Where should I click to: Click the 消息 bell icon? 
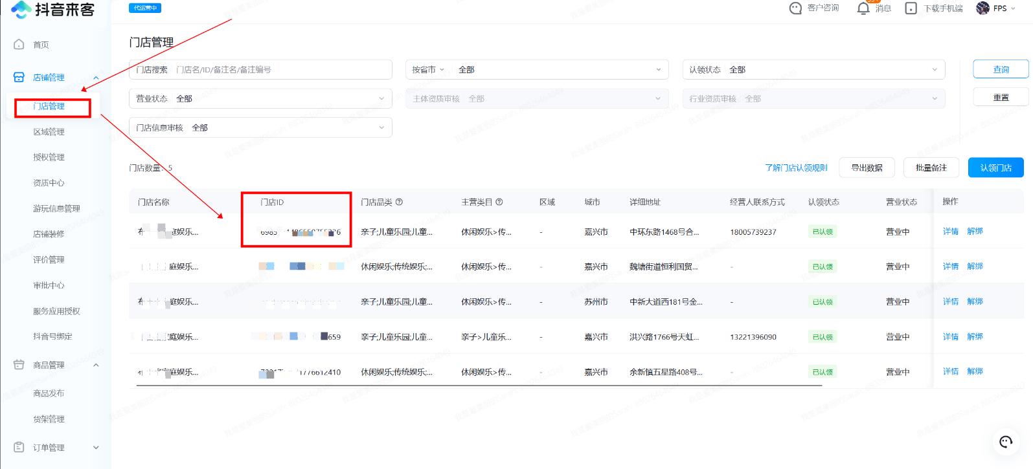coord(863,8)
